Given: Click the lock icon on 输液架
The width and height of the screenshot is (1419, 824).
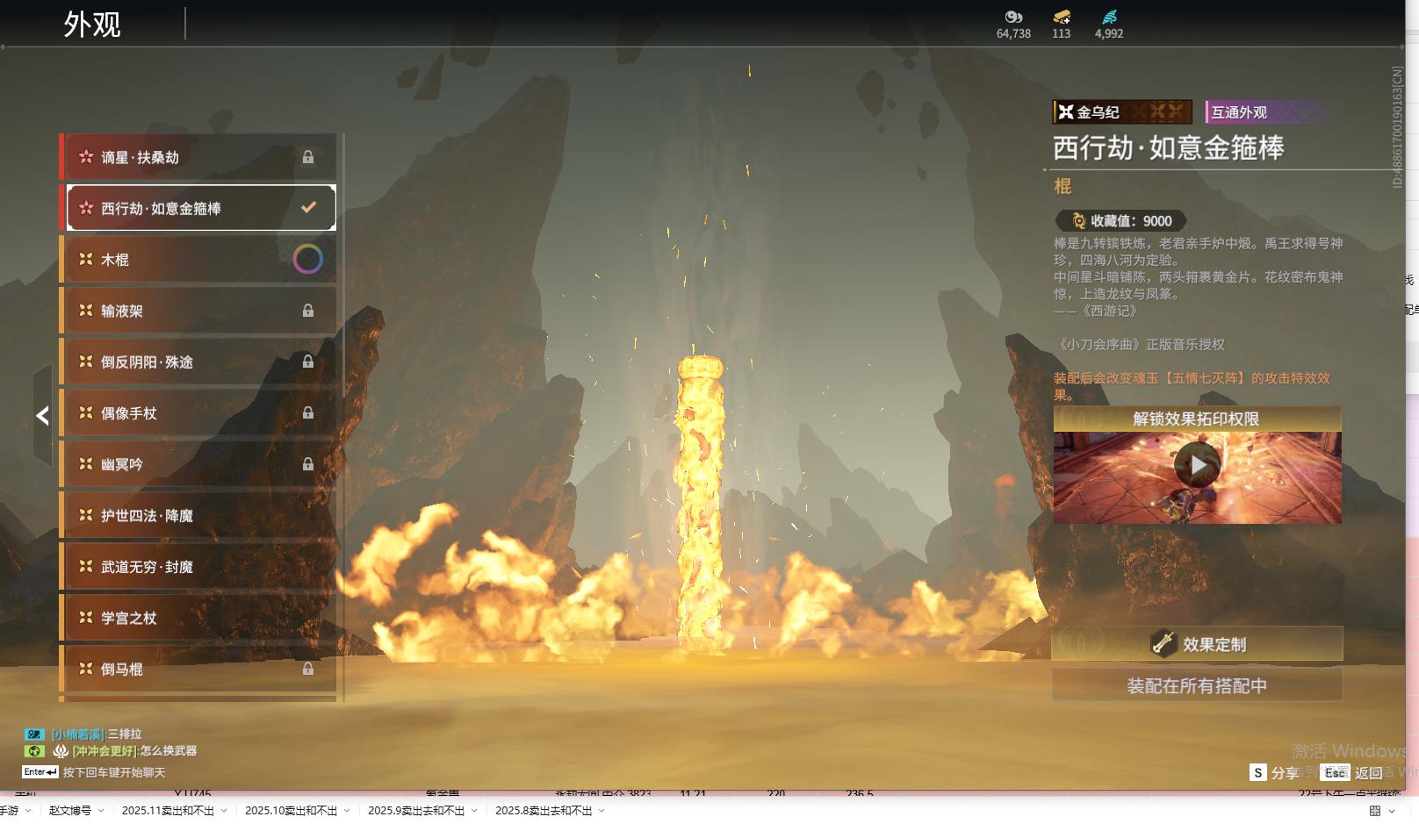Looking at the screenshot, I should (308, 311).
